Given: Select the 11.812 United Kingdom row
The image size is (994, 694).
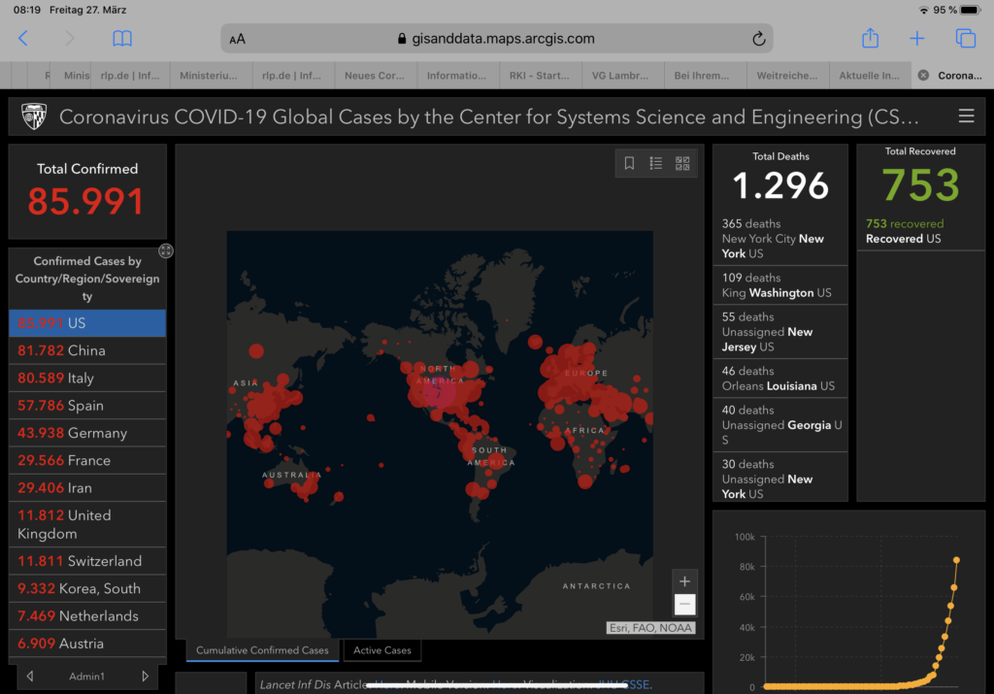Looking at the screenshot, I should click(87, 524).
